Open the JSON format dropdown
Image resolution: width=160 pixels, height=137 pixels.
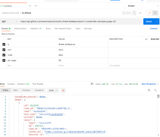(53, 91)
